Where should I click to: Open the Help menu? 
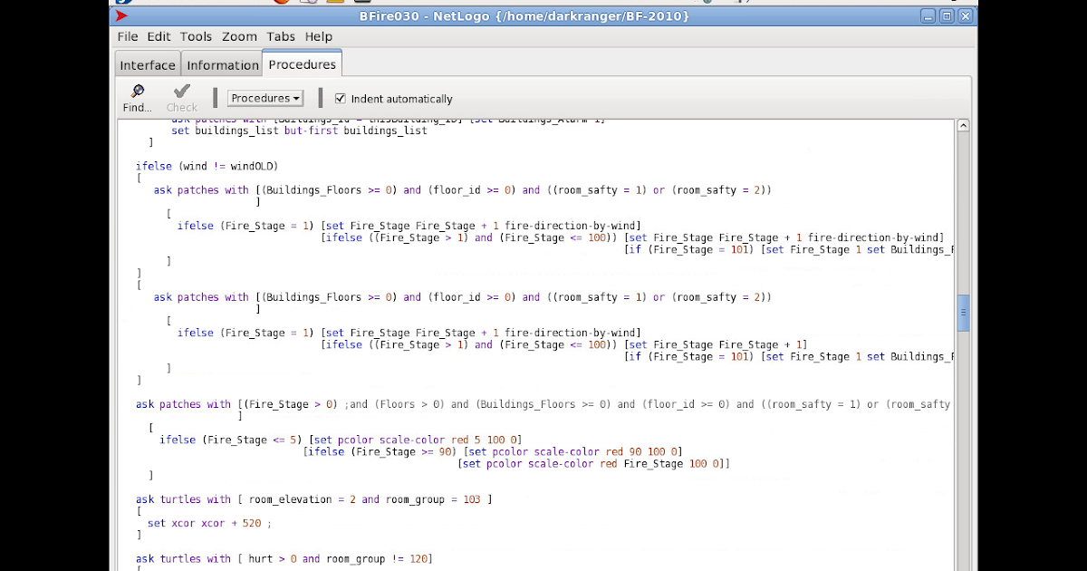point(318,36)
